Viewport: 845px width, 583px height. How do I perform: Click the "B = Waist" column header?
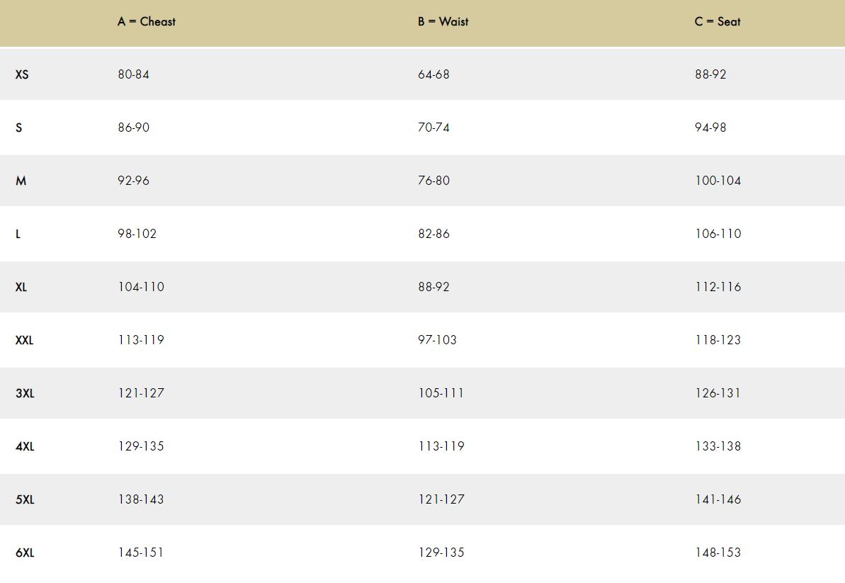click(443, 21)
